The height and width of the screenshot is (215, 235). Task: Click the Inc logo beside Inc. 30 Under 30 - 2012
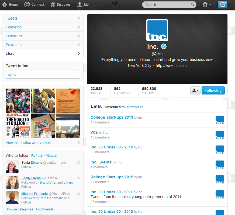(x=220, y=150)
